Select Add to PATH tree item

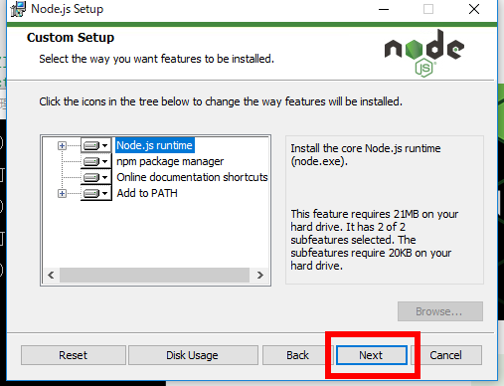(147, 193)
